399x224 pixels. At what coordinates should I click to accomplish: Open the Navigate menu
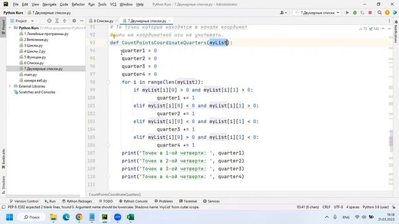click(x=49, y=4)
